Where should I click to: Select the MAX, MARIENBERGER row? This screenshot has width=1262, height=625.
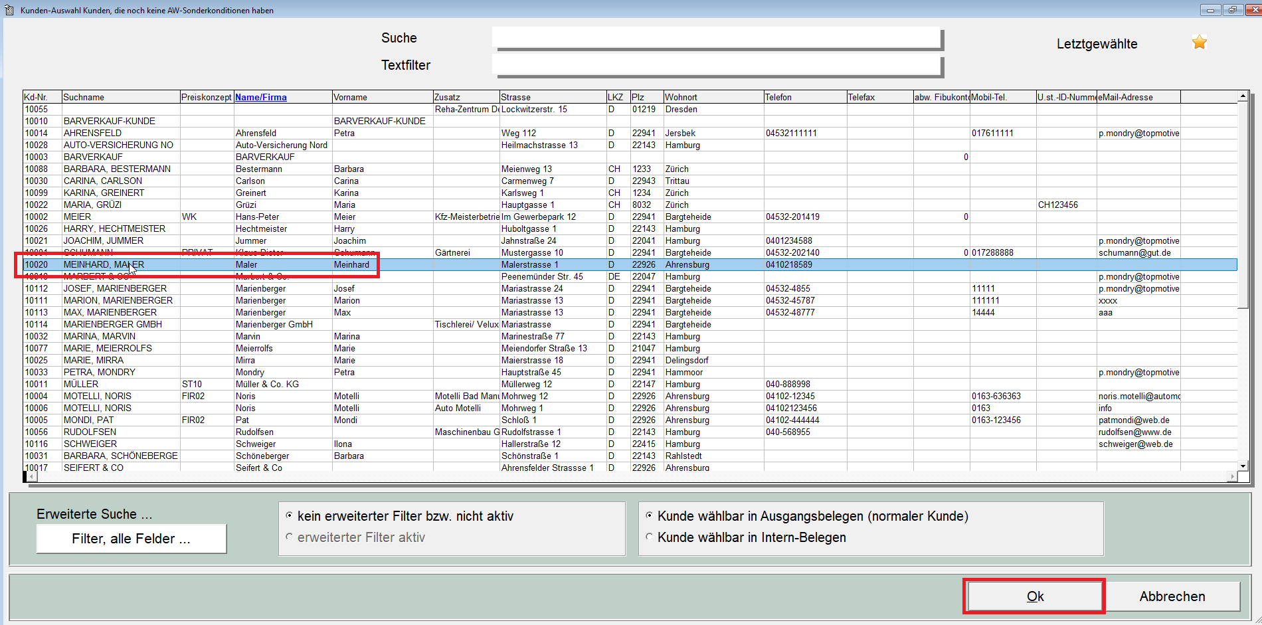pos(630,312)
